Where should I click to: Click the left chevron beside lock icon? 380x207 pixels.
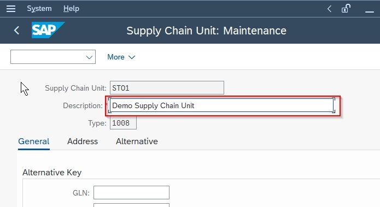[329, 9]
